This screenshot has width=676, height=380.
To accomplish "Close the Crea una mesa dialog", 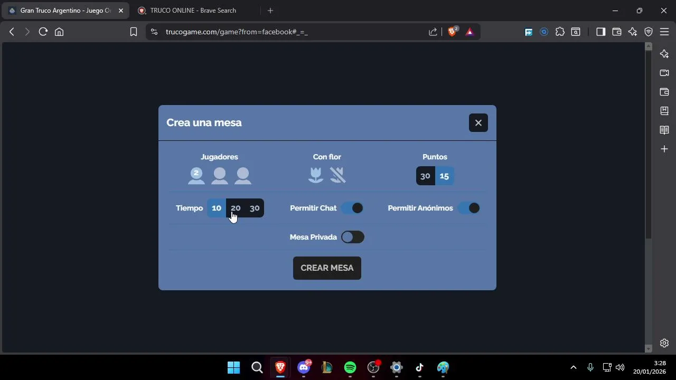I will click(478, 123).
